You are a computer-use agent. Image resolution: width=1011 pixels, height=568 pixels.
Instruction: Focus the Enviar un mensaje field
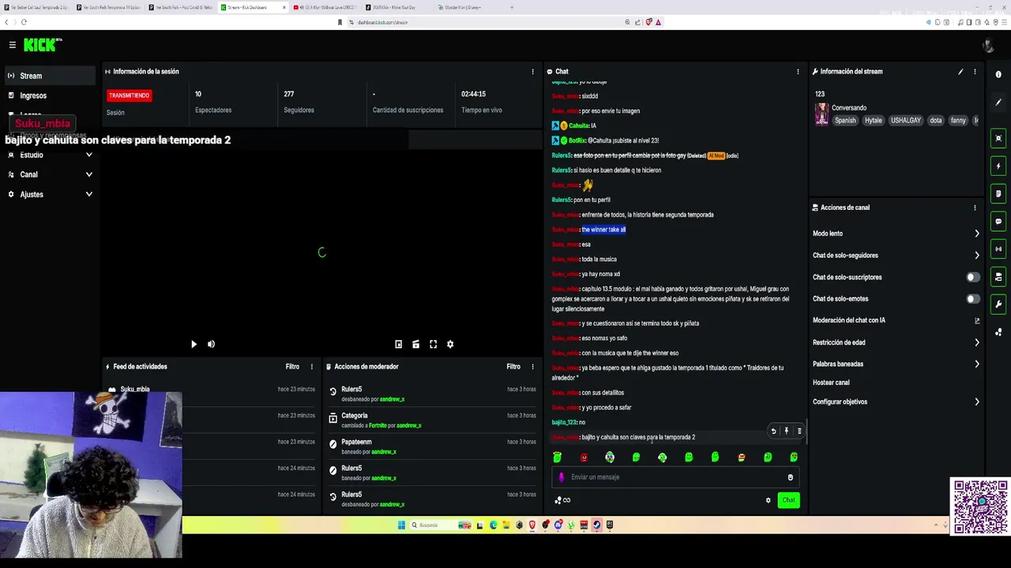click(675, 477)
